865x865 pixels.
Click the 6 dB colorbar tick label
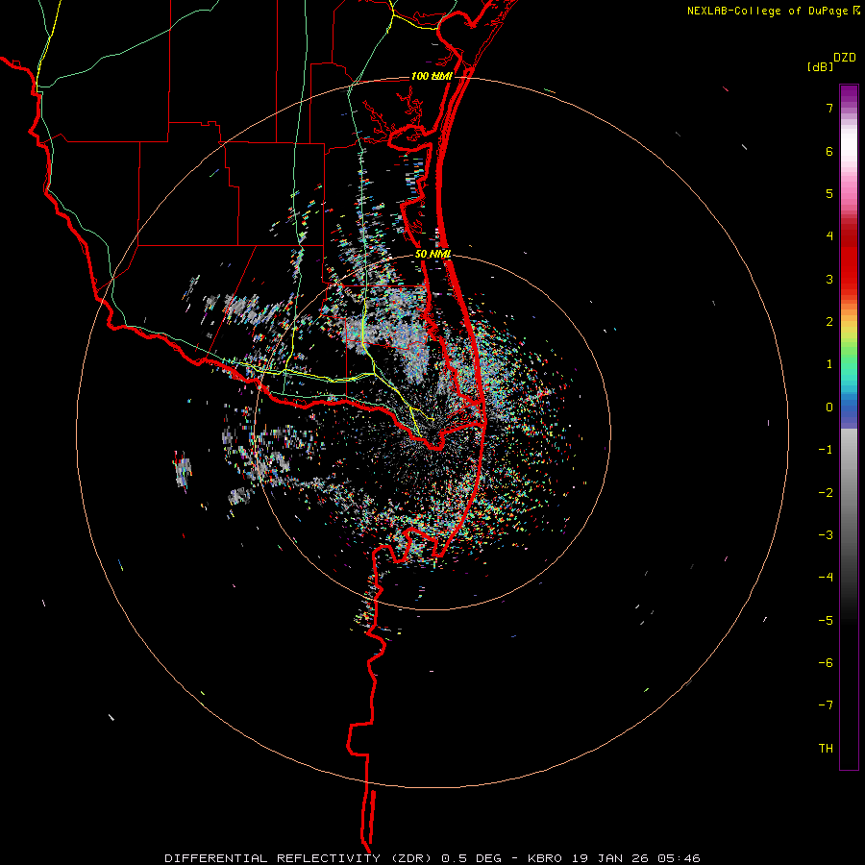click(829, 151)
